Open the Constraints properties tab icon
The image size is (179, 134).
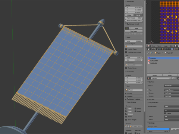tap(165, 49)
